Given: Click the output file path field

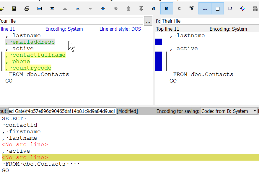Looking at the screenshot, I should pyautogui.click(x=62, y=111).
